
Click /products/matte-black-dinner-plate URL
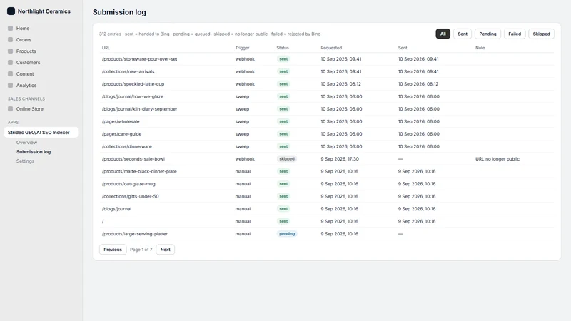coord(139,171)
